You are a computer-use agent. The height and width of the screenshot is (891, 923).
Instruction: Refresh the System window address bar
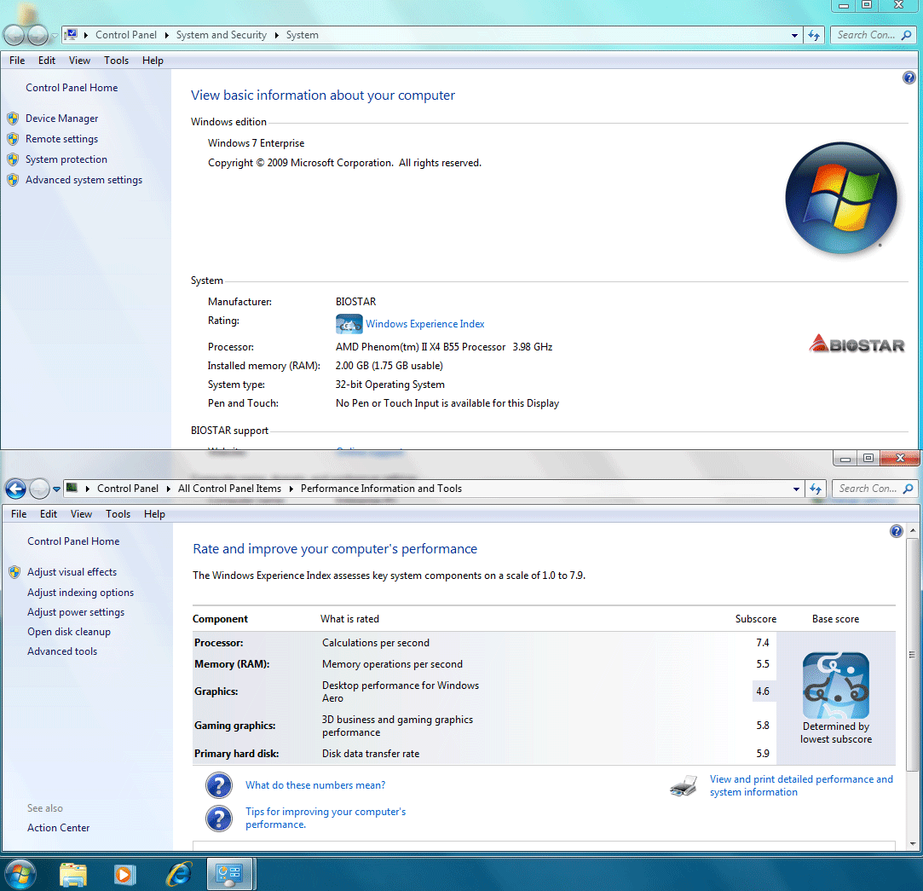pyautogui.click(x=814, y=35)
